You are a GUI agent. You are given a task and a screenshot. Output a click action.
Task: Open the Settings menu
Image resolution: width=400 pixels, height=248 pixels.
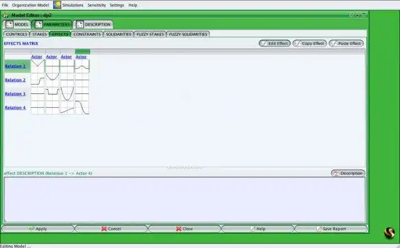(117, 5)
